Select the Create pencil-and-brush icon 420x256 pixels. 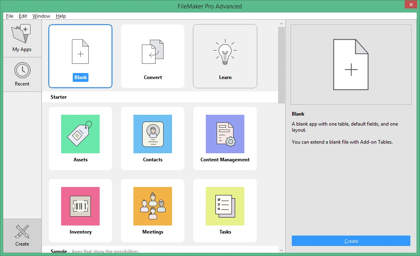click(22, 232)
